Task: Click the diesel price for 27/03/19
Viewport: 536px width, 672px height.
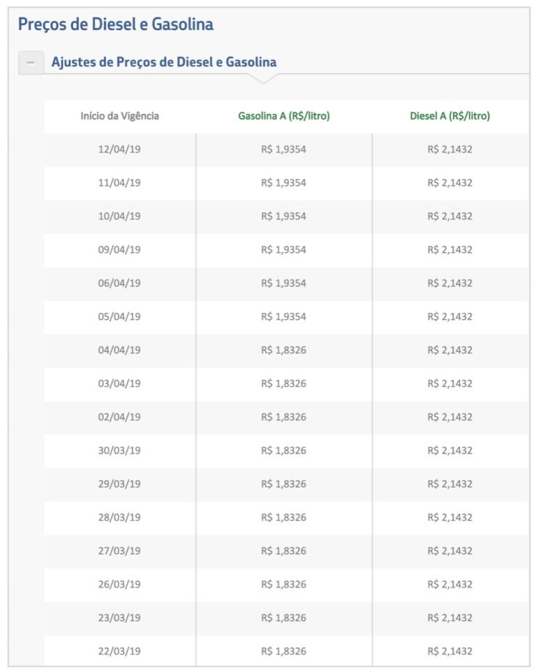Action: [x=450, y=550]
